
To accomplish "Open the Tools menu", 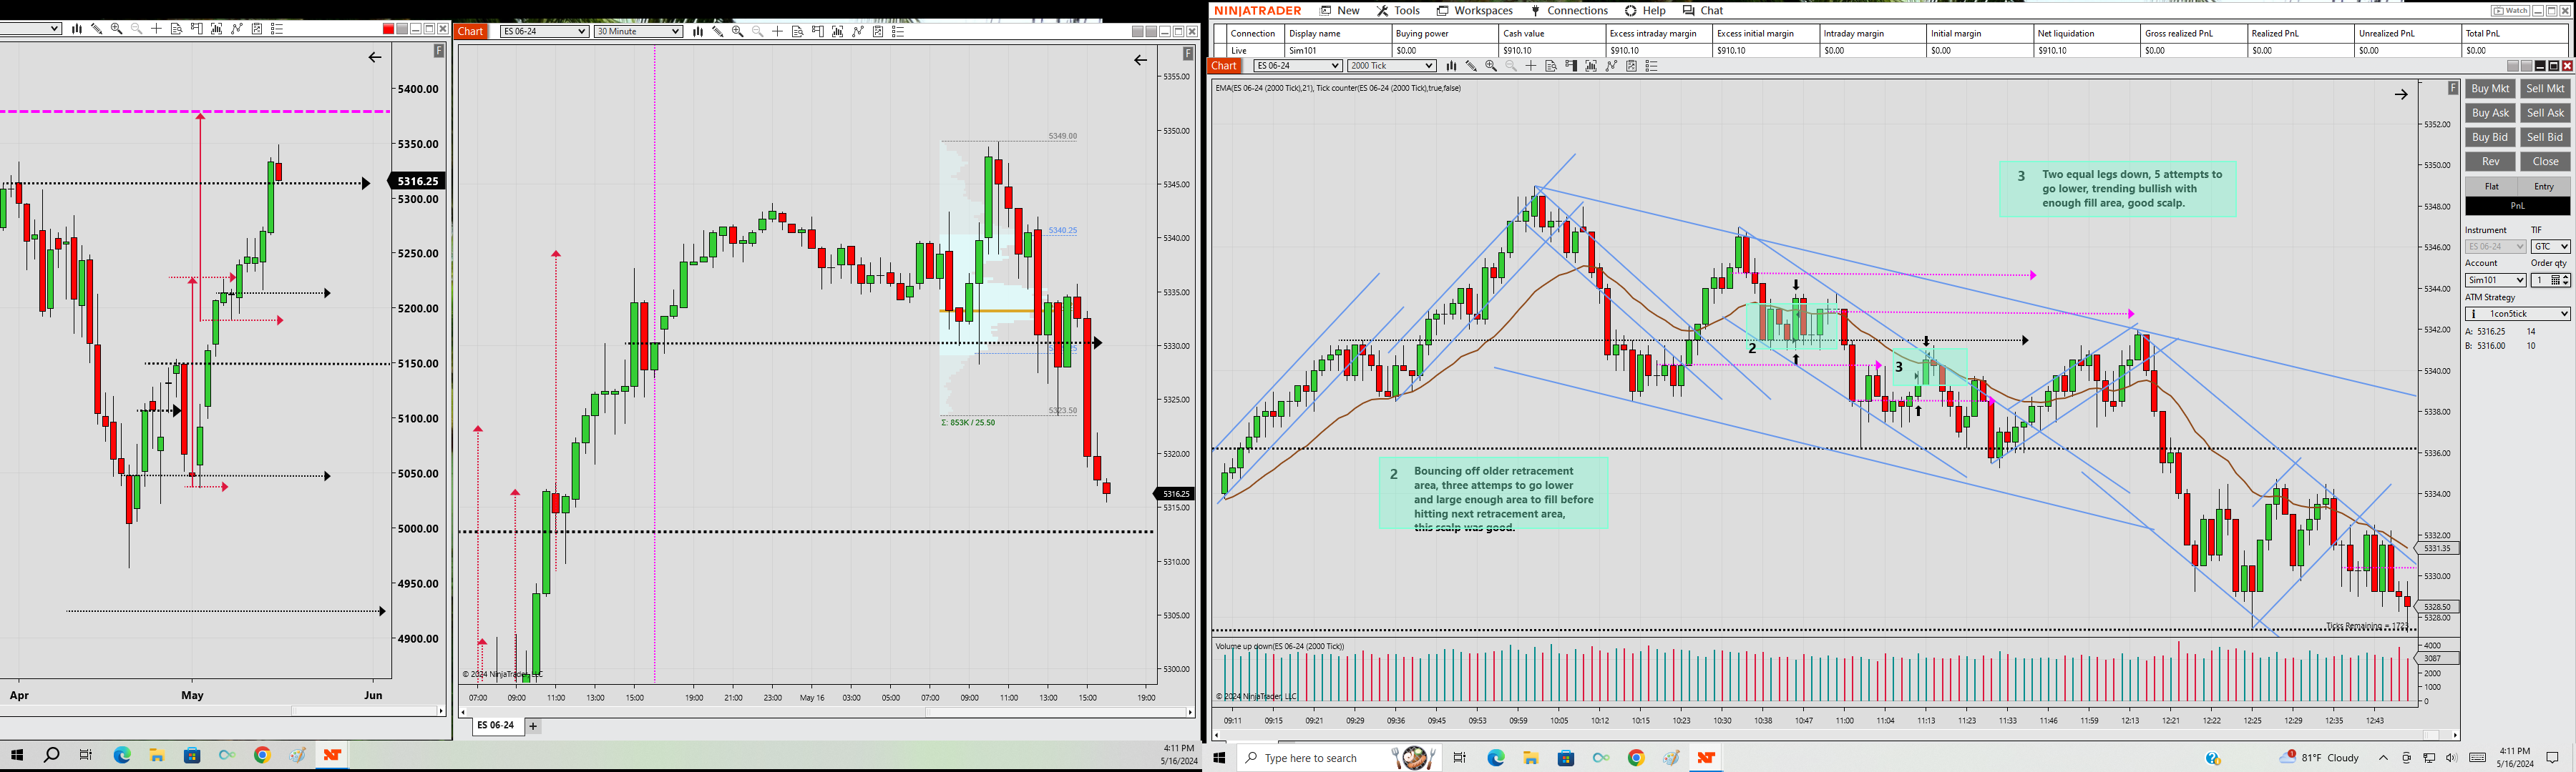I will click(1399, 11).
